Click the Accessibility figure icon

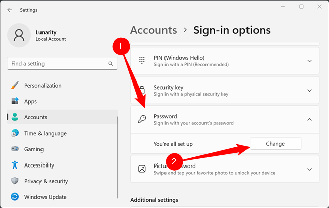tap(15, 165)
